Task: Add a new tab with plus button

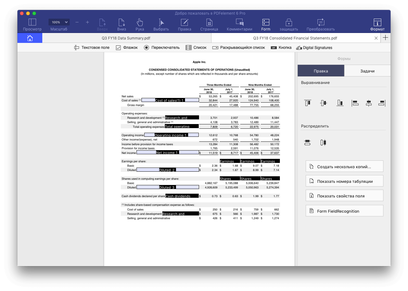Action: pyautogui.click(x=386, y=38)
